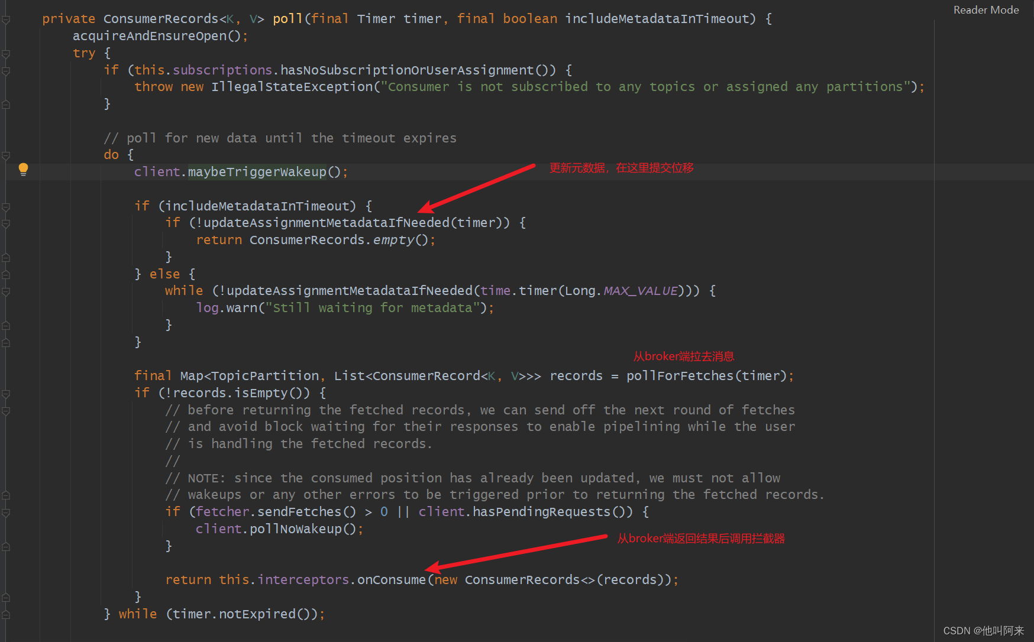The width and height of the screenshot is (1034, 642).
Task: Collapse the comment block starting 'before returning'
Action: tap(6, 411)
